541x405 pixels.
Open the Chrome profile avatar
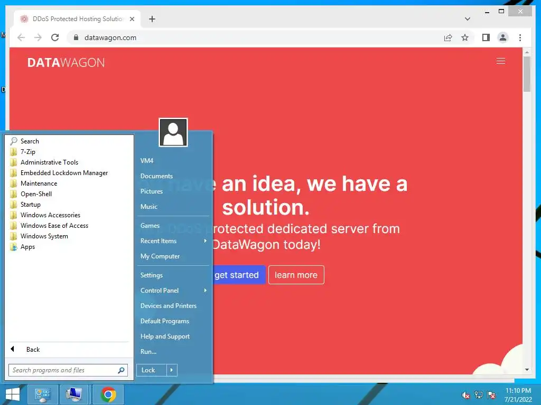pos(503,37)
